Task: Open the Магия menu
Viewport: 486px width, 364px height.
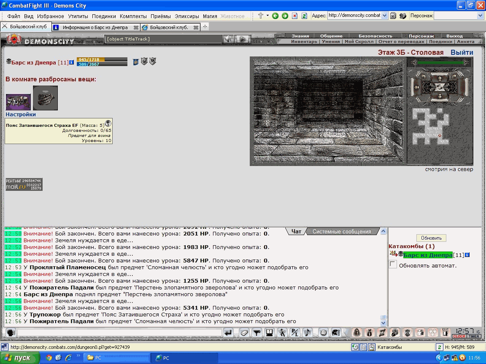Action: click(210, 16)
